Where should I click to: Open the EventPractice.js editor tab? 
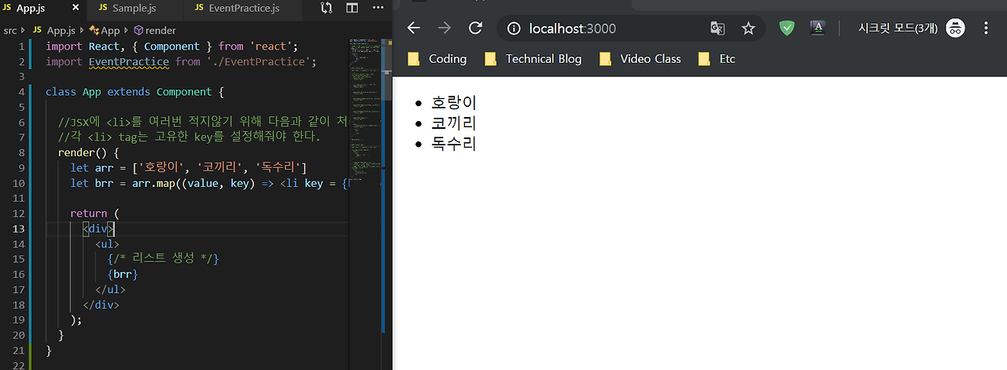[x=244, y=8]
